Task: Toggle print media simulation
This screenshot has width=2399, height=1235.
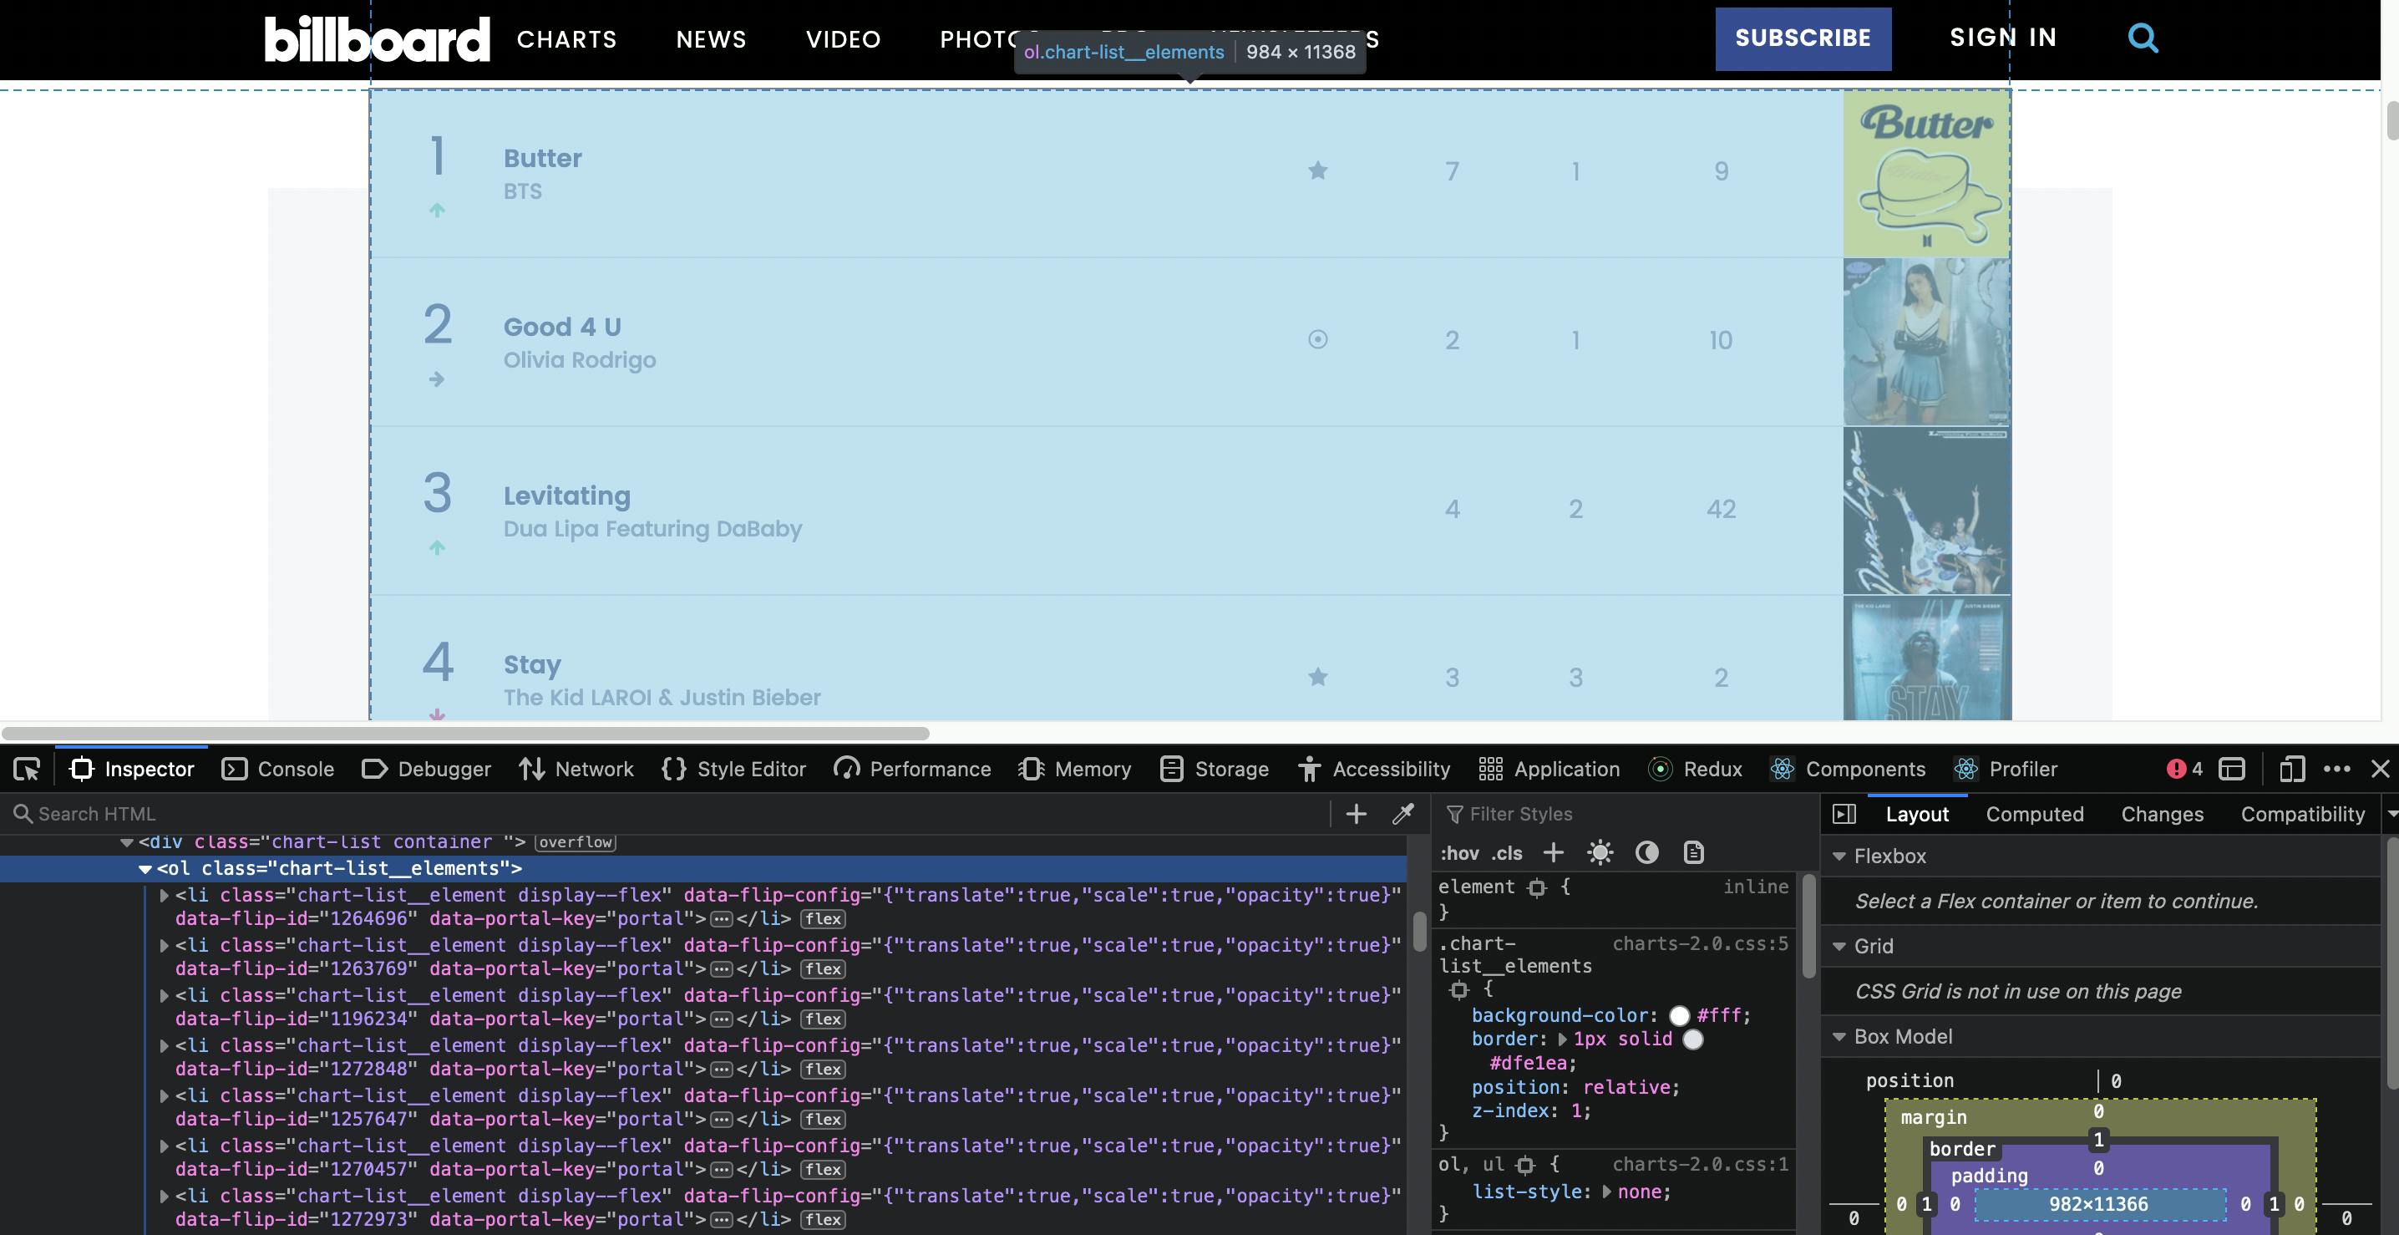Action: click(x=1694, y=852)
